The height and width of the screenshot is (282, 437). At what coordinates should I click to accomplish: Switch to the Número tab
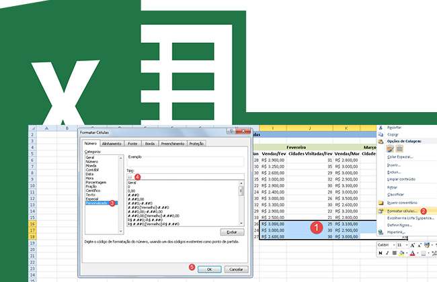point(91,144)
